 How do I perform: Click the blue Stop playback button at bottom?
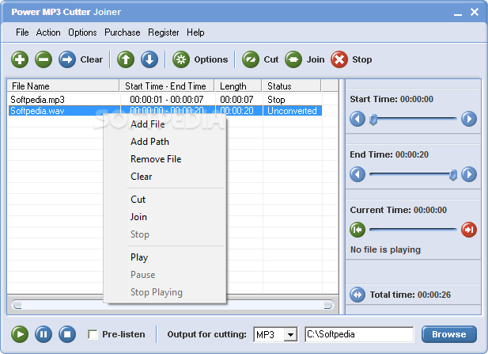[x=67, y=334]
